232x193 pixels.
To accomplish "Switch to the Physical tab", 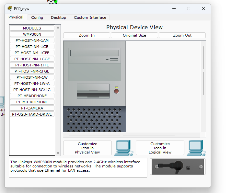I will click(16, 17).
